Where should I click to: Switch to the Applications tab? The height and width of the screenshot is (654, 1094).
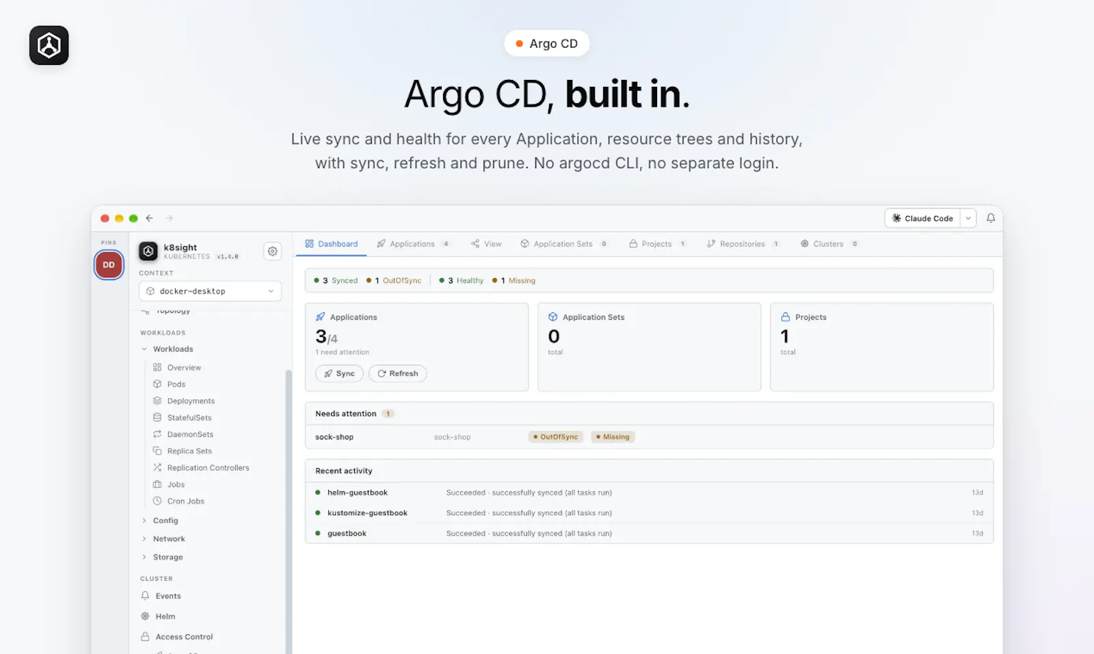click(x=413, y=244)
